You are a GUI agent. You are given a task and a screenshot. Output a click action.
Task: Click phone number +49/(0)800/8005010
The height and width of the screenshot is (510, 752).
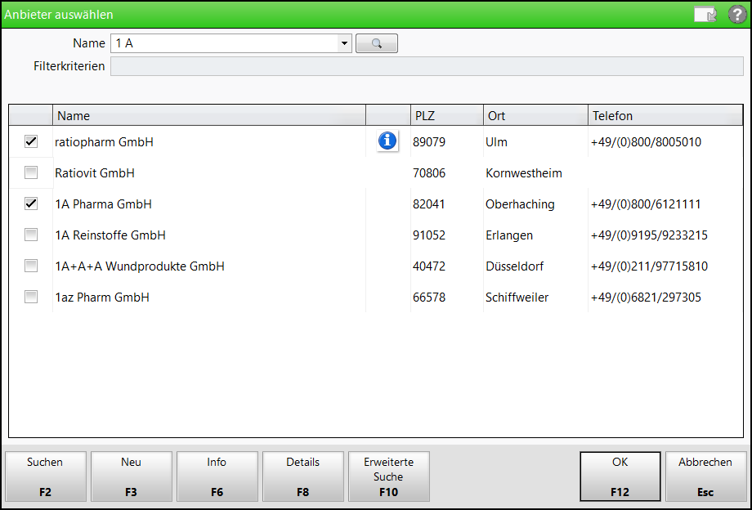pyautogui.click(x=646, y=142)
